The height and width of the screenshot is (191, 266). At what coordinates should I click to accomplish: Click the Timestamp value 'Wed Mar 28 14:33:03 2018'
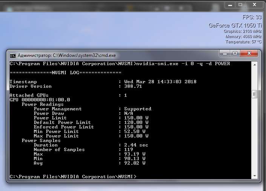click(160, 82)
